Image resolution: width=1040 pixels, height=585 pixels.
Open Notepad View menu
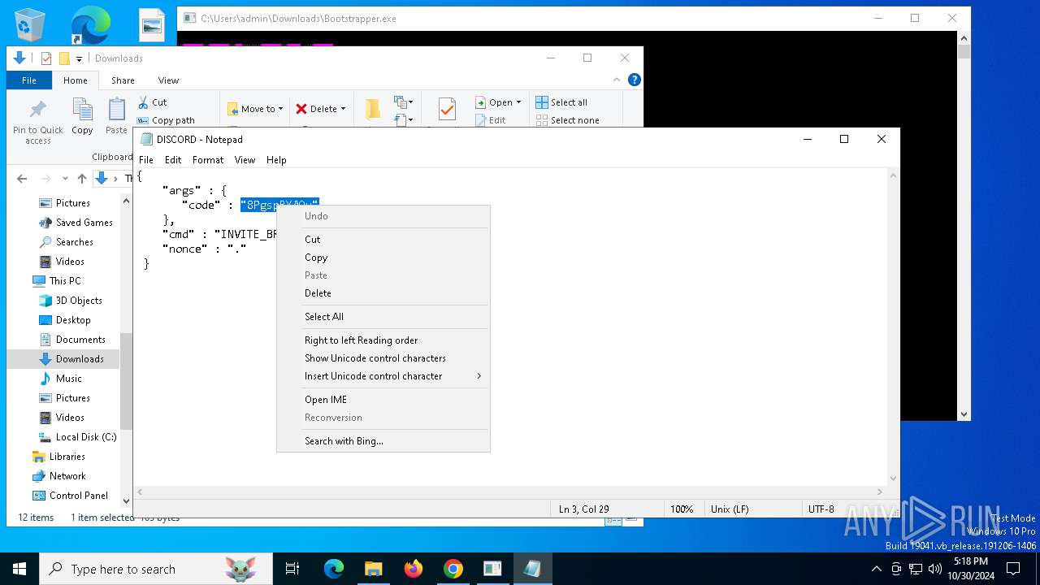pyautogui.click(x=245, y=160)
